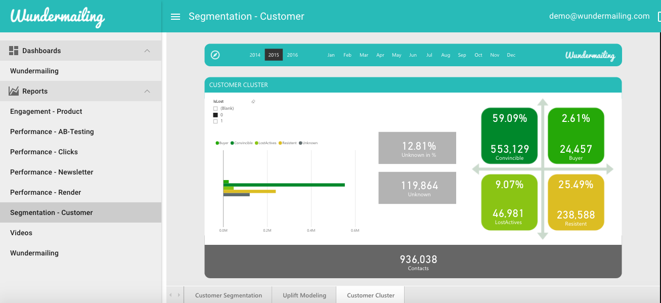Select the gray Unknown bar
This screenshot has width=661, height=303.
237,195
